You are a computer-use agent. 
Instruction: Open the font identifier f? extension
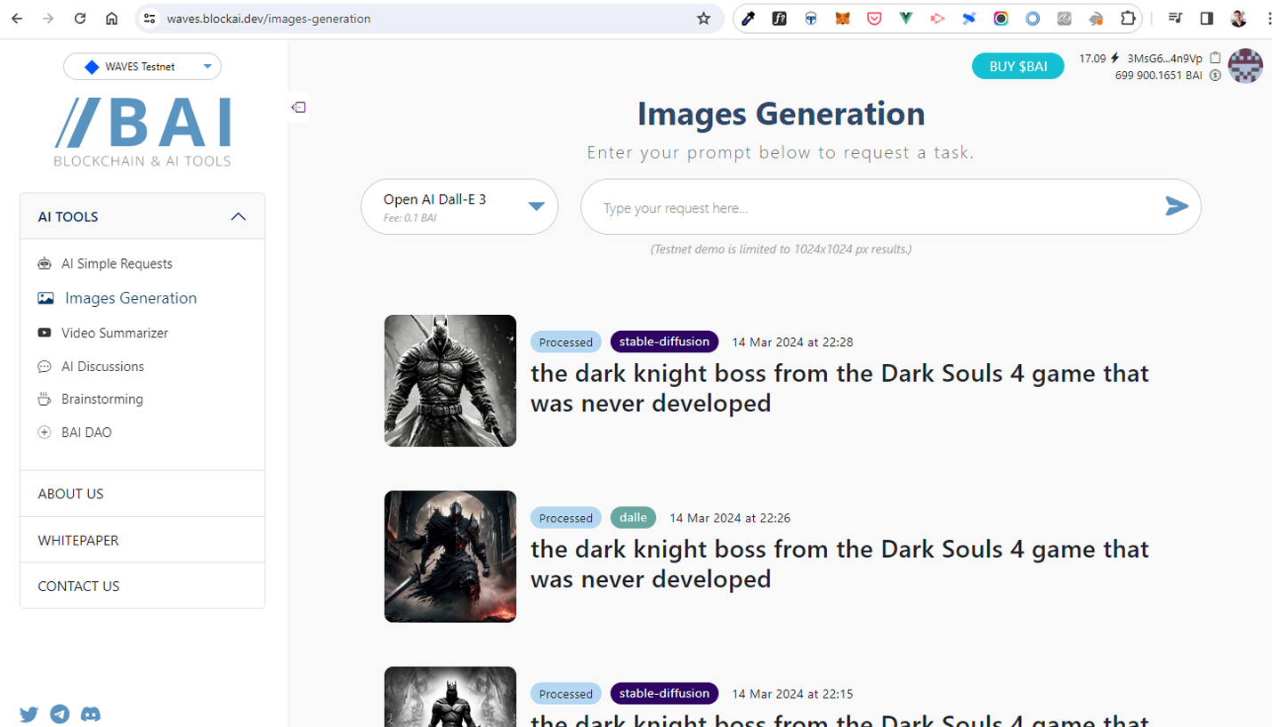coord(779,19)
